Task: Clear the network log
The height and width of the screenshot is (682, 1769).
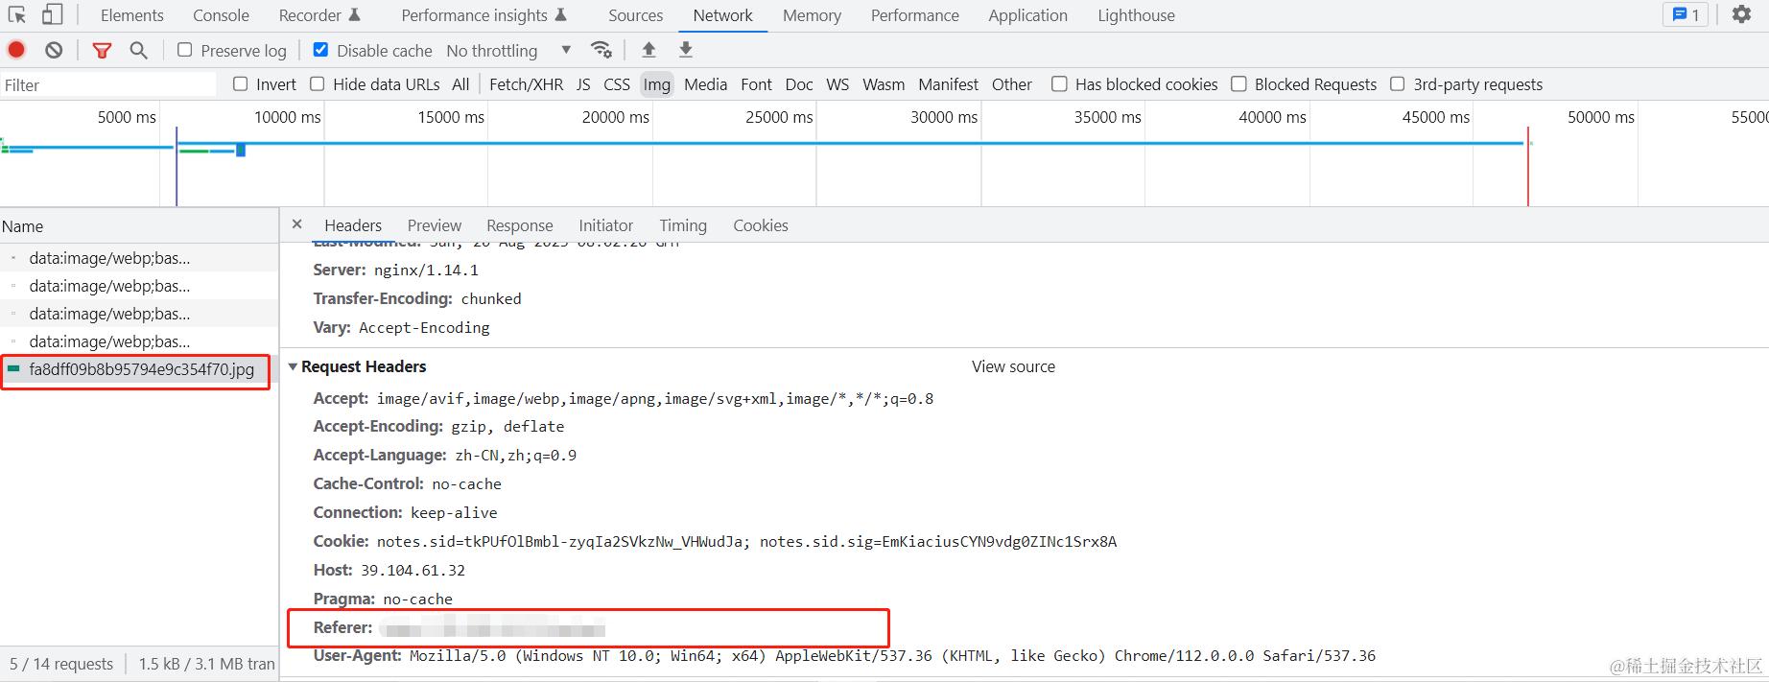Action: click(x=54, y=50)
